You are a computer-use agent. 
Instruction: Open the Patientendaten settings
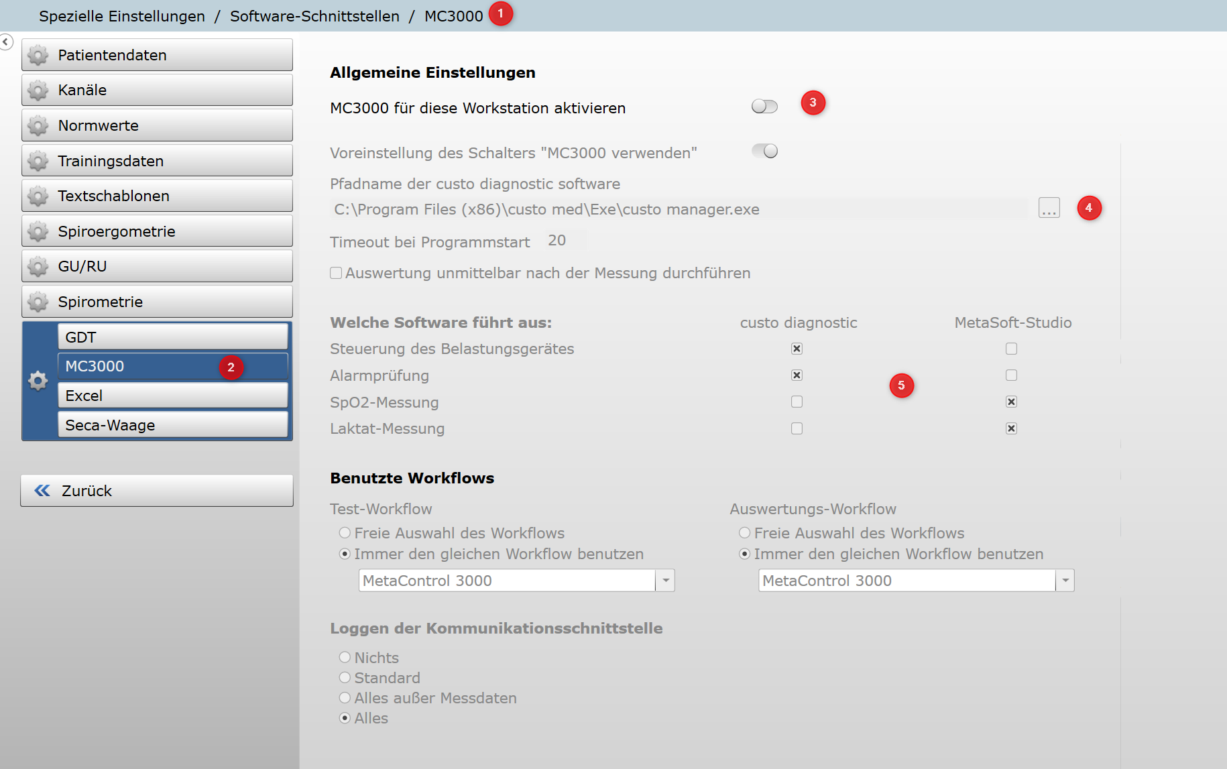157,55
